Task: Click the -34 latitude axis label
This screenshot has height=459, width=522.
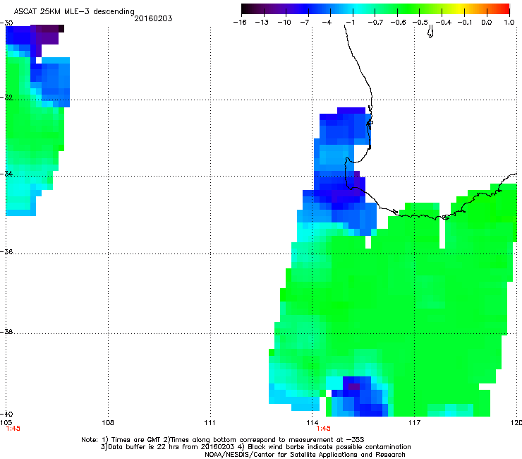Action: [6, 174]
